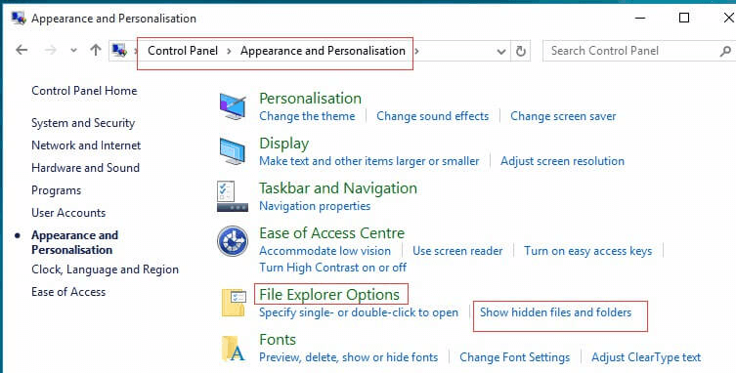Open Turn High Contrast on or off

332,268
